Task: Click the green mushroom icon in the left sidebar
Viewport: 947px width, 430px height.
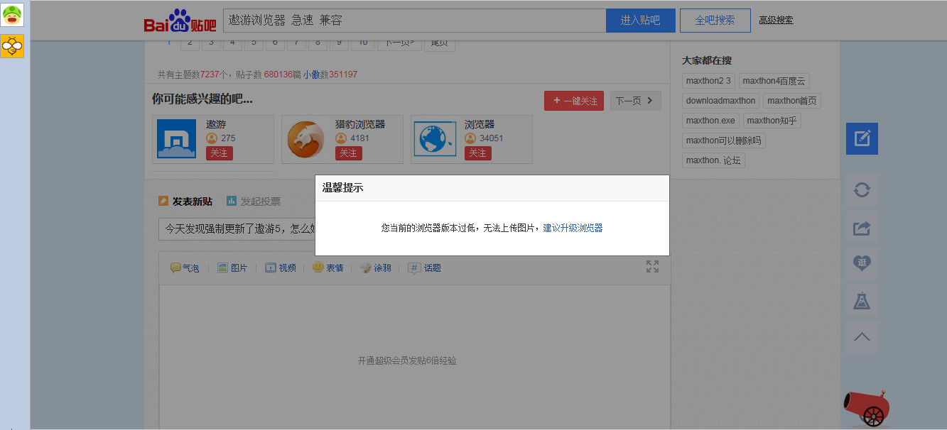Action: pos(12,15)
